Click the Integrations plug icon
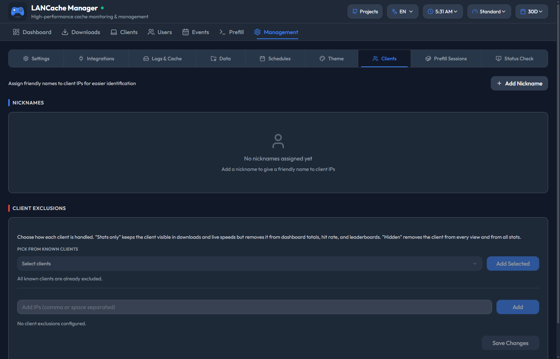Viewport: 560px width, 359px height. click(x=81, y=59)
